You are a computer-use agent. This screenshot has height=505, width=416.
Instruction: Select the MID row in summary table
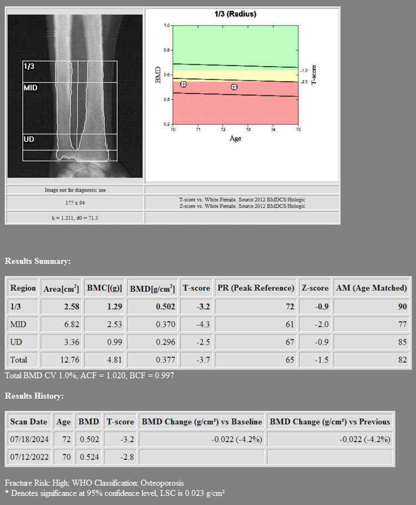[x=209, y=324]
